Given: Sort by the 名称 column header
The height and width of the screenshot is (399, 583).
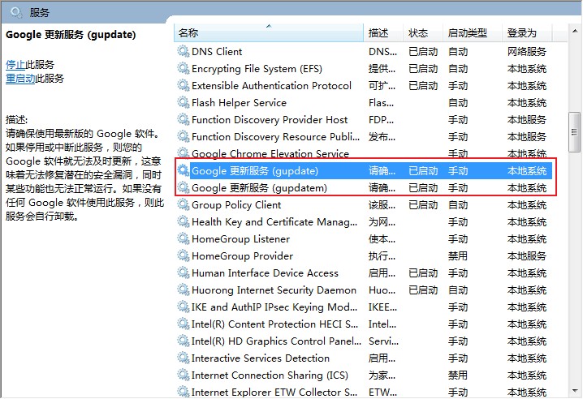Looking at the screenshot, I should (x=269, y=33).
